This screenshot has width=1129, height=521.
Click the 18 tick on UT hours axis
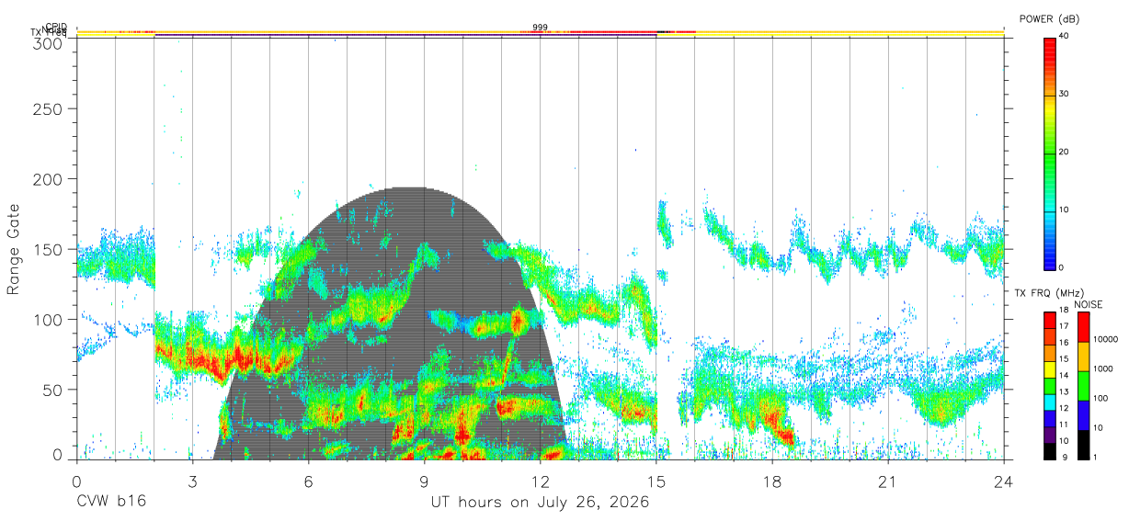772,481
